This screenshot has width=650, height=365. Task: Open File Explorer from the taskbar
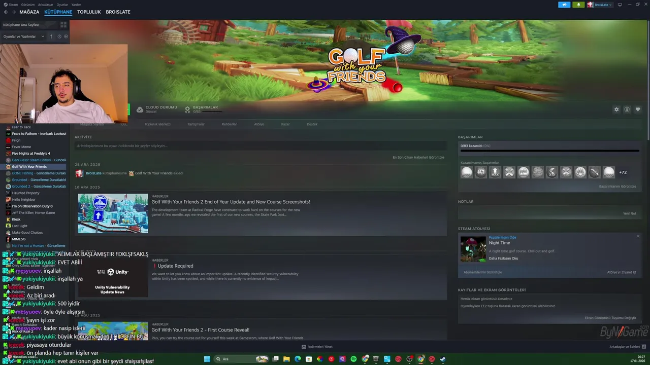tap(286, 359)
